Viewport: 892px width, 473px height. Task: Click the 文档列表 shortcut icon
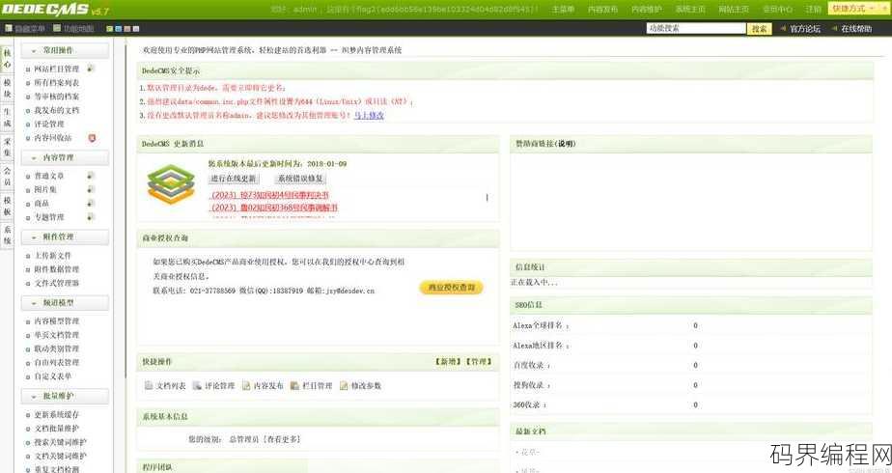[x=149, y=385]
